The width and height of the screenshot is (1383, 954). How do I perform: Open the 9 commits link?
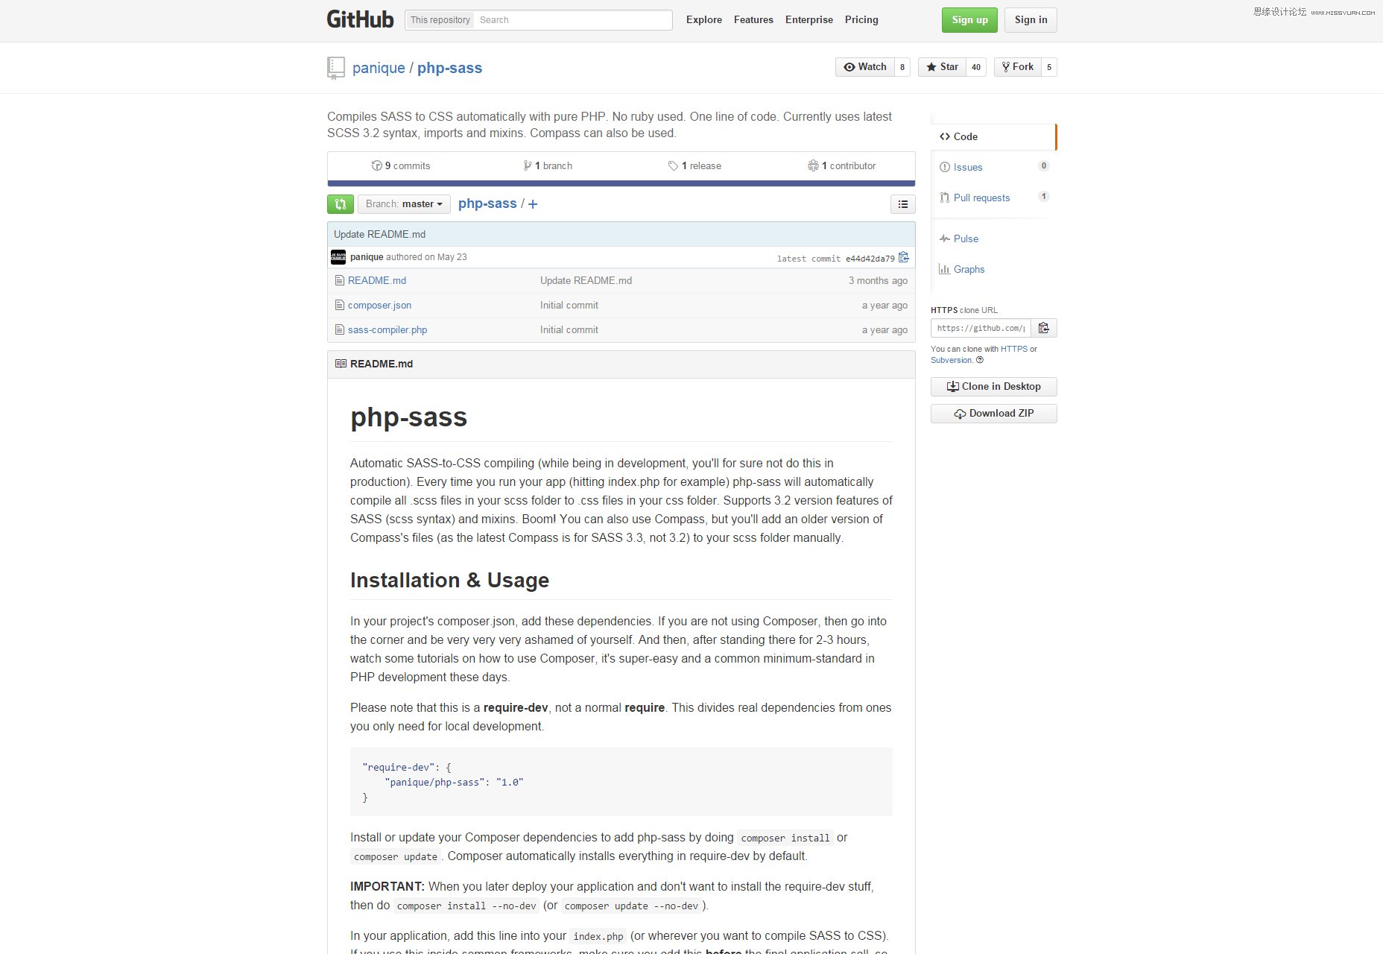click(401, 165)
